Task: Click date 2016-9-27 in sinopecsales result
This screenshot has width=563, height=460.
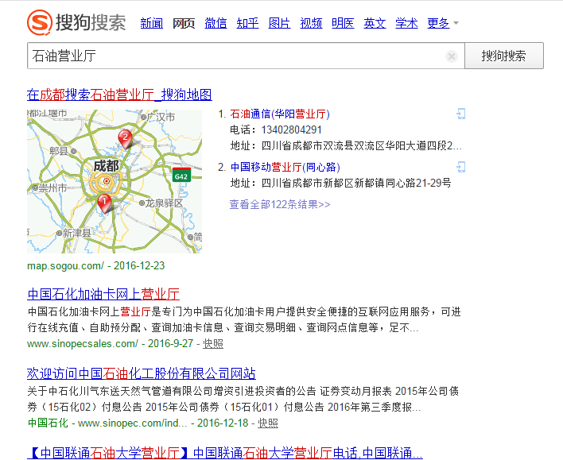Action: point(170,344)
